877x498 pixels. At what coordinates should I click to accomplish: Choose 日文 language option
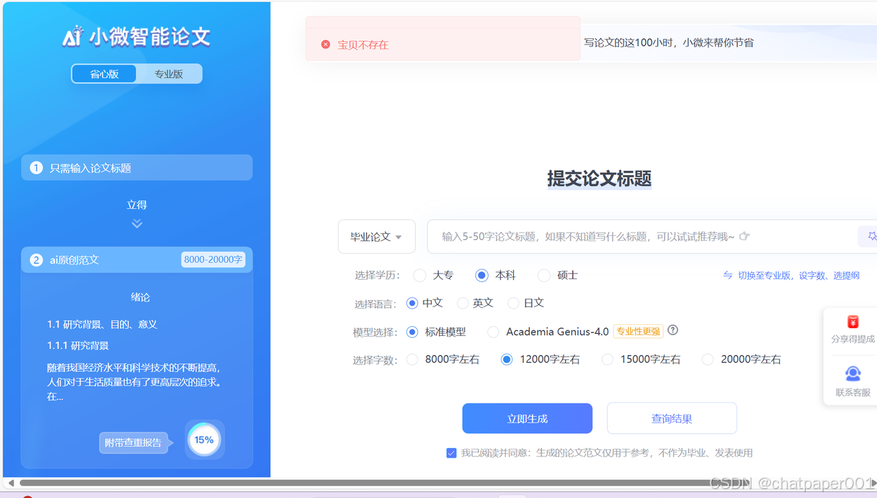(513, 302)
